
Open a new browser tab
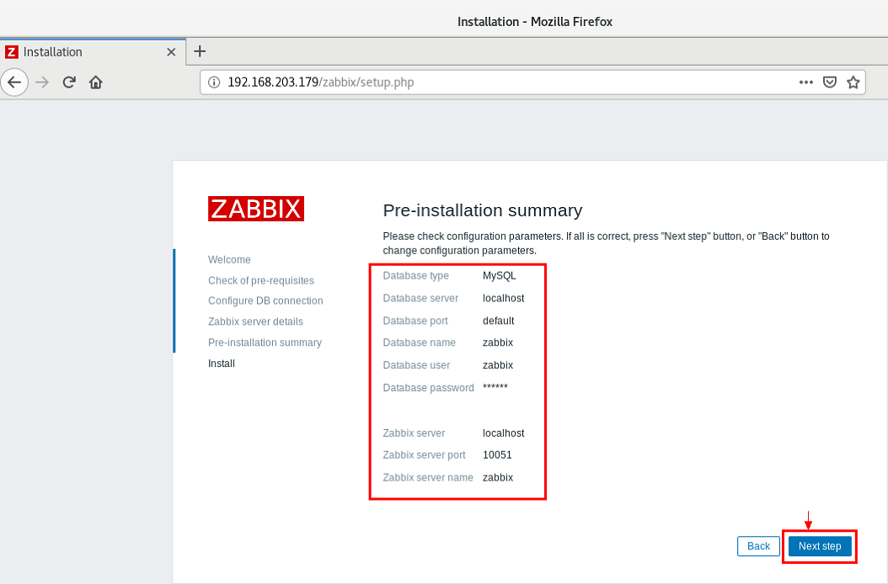pos(200,51)
